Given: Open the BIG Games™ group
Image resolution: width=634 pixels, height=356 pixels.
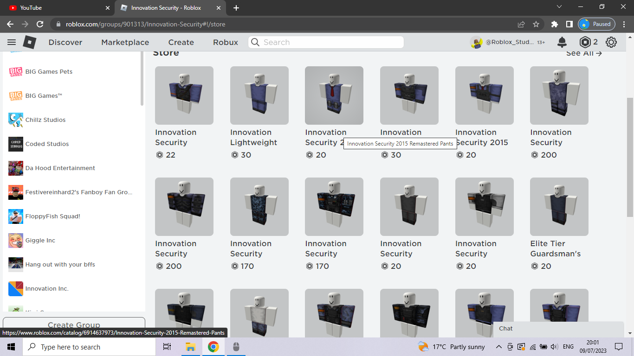Looking at the screenshot, I should 35,95.
